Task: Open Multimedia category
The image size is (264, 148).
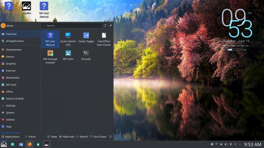Action: pos(20,78)
